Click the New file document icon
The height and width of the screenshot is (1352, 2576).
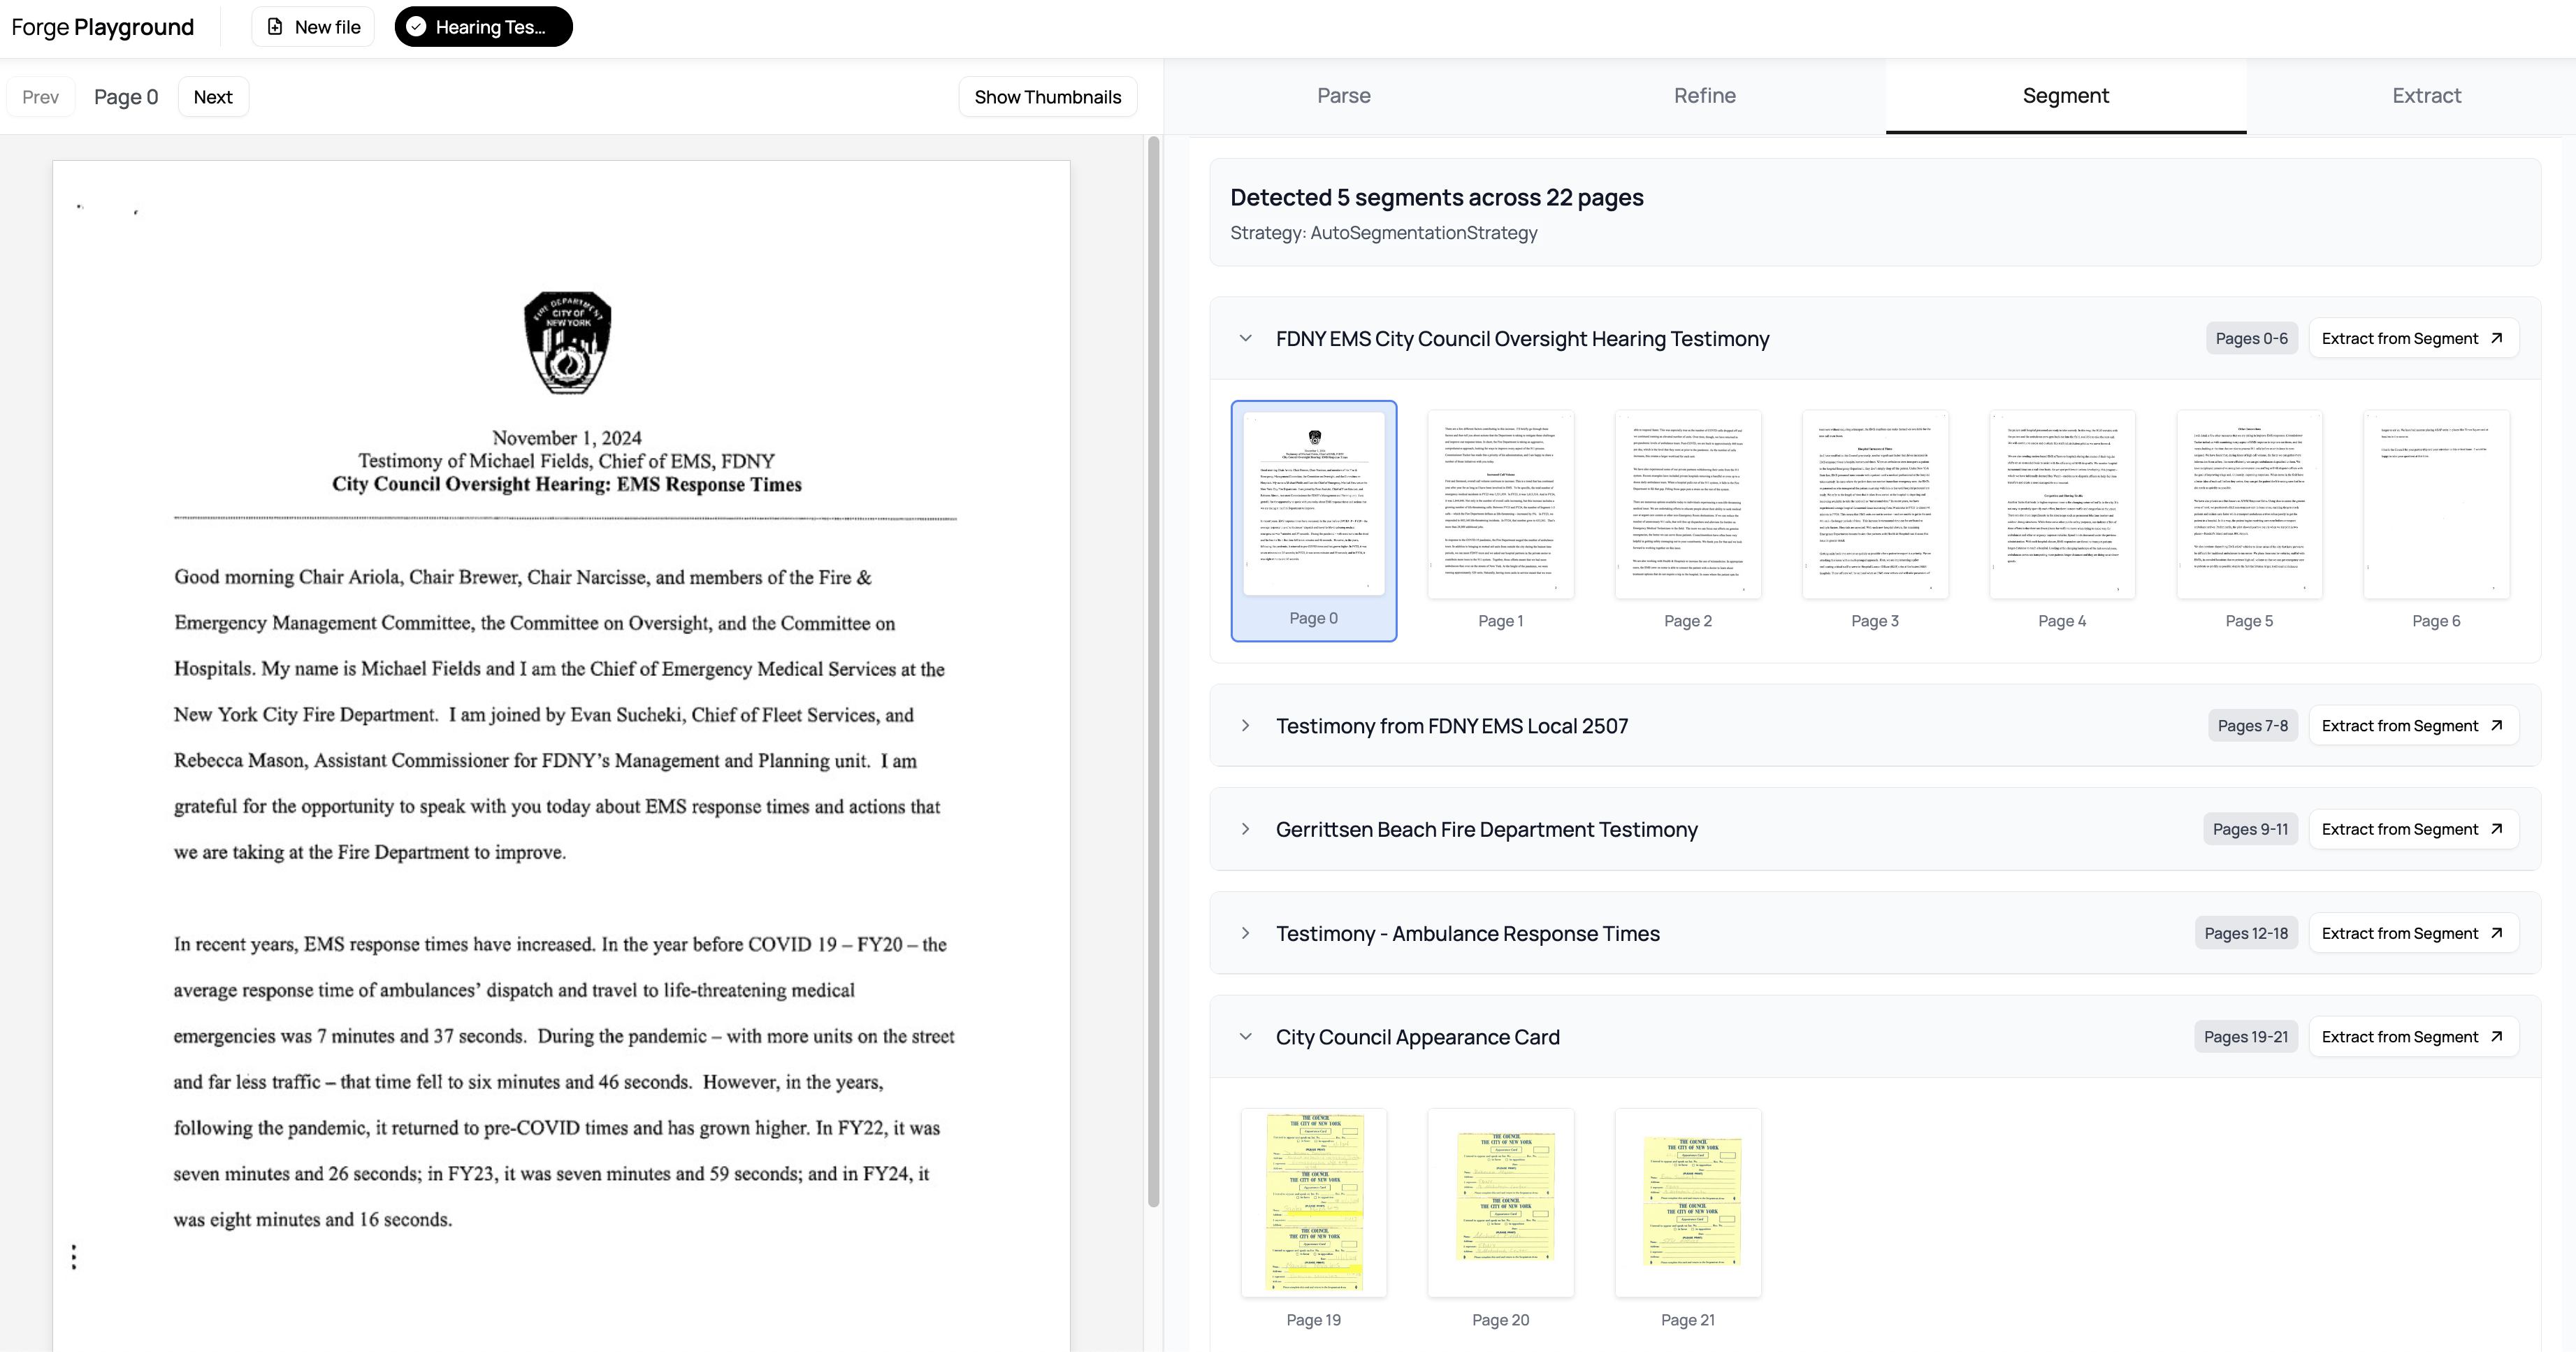pos(275,27)
